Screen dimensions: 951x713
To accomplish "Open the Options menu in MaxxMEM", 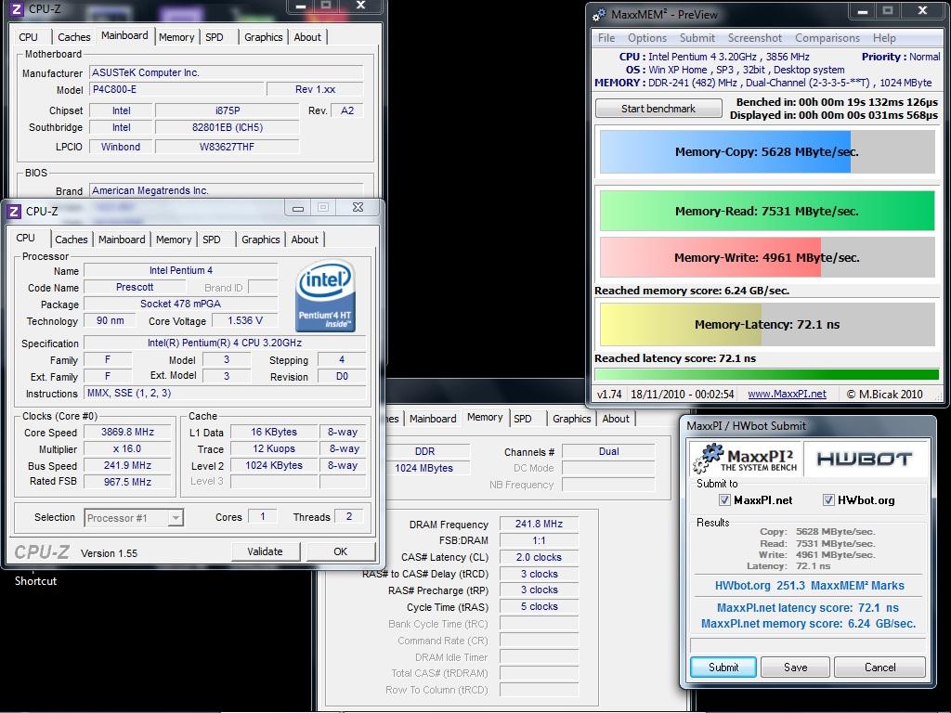I will coord(646,37).
